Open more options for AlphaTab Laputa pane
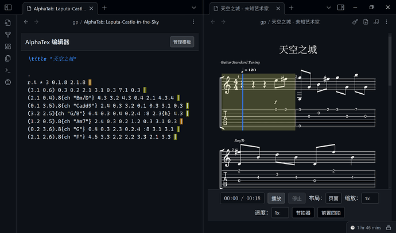 (193, 22)
